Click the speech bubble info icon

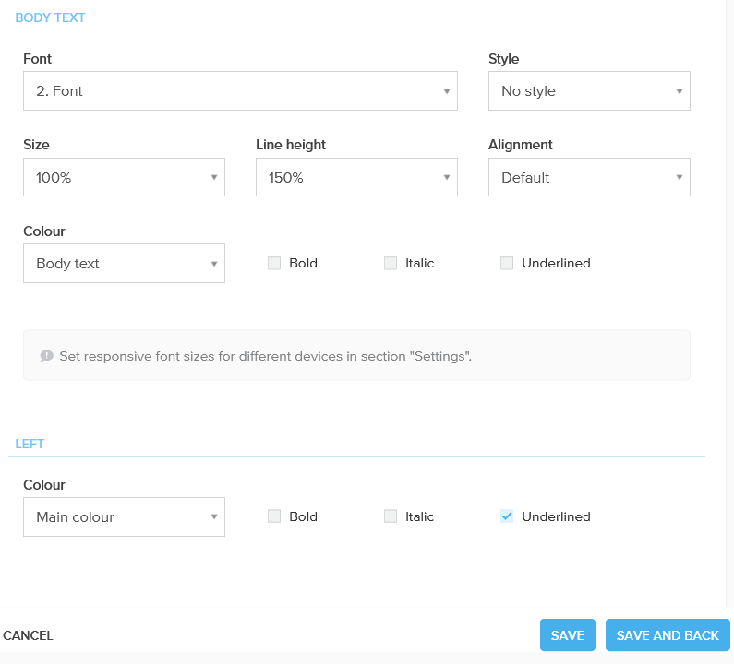[47, 355]
